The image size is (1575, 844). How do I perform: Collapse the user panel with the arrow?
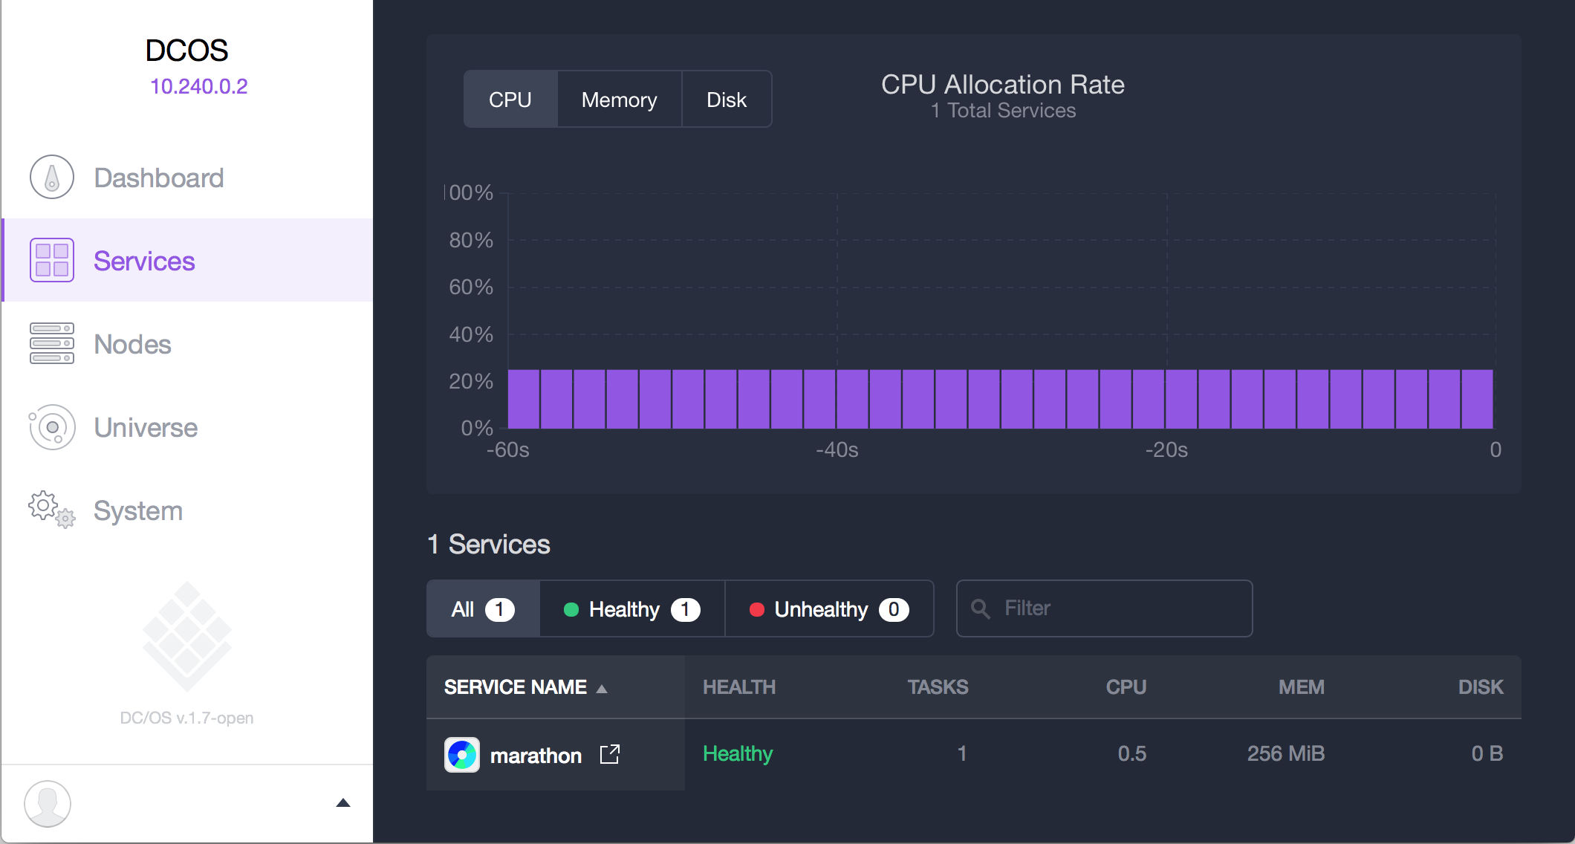(x=343, y=802)
